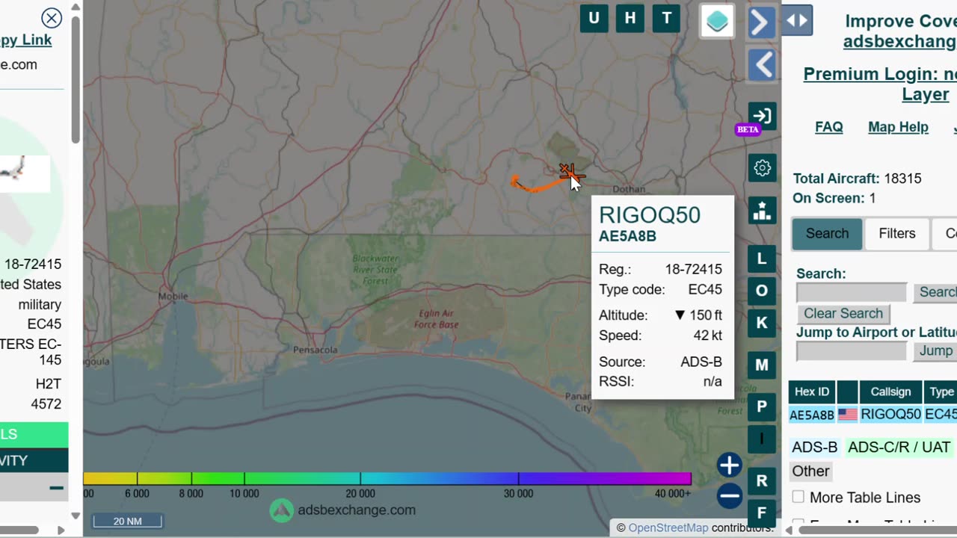Enable More Table Lines checkbox

pos(798,497)
